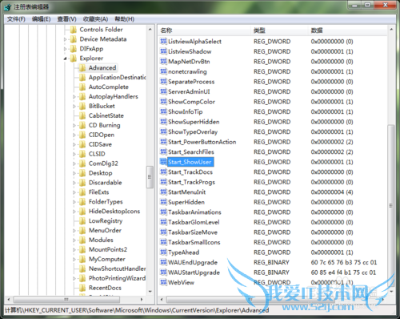Expand the DIFxApp tree node
Image resolution: width=400 pixels, height=319 pixels.
click(65, 49)
